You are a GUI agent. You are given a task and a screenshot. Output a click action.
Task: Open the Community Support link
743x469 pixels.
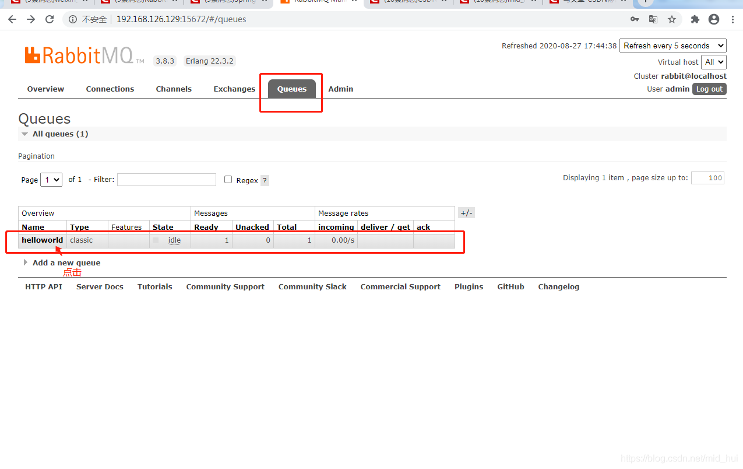(x=226, y=286)
